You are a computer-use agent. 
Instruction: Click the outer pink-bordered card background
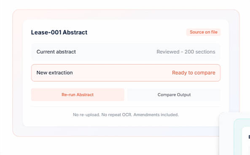pyautogui.click(x=18, y=73)
